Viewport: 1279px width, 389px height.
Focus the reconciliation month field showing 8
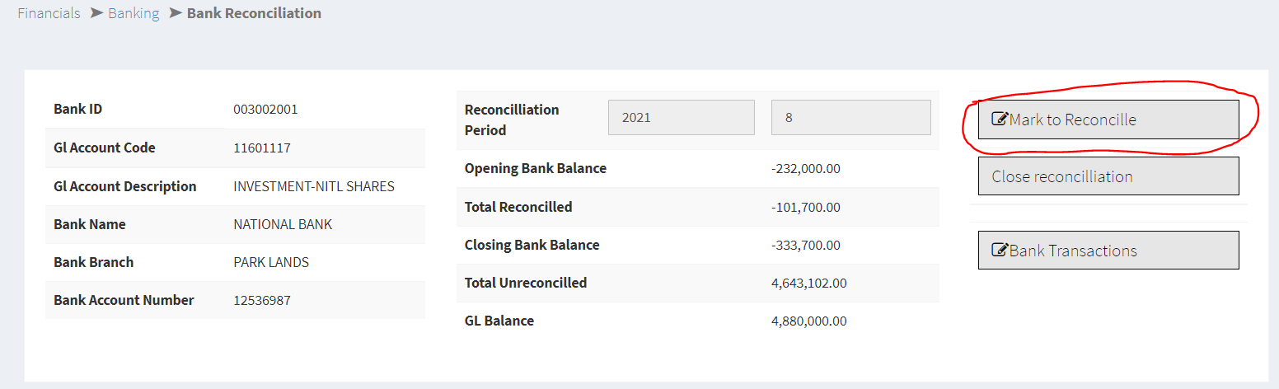click(x=850, y=118)
